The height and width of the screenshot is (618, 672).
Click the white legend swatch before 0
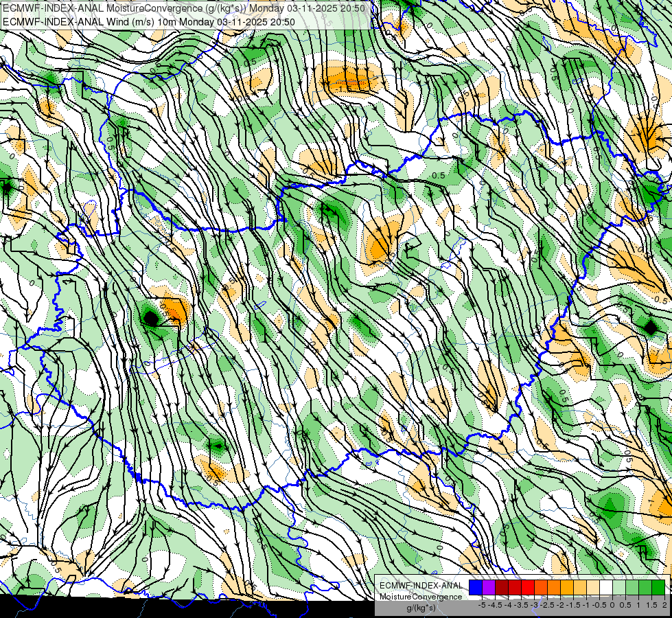coord(606,587)
